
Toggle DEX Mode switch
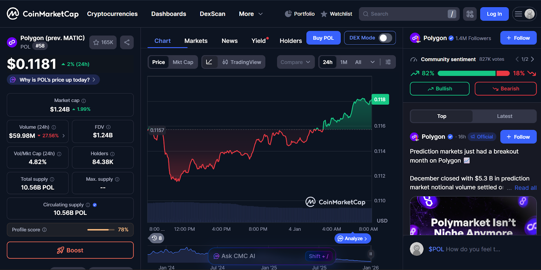pyautogui.click(x=385, y=38)
